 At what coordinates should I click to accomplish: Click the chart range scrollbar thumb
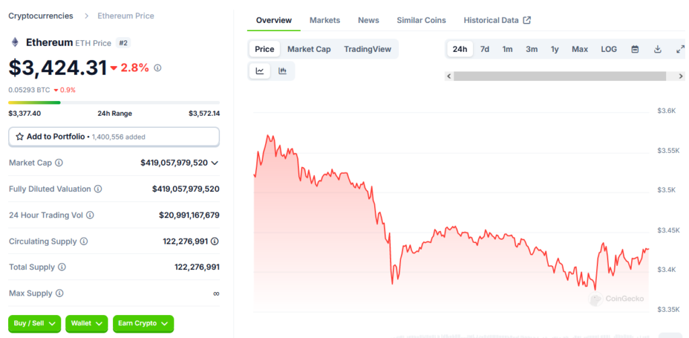(x=560, y=76)
